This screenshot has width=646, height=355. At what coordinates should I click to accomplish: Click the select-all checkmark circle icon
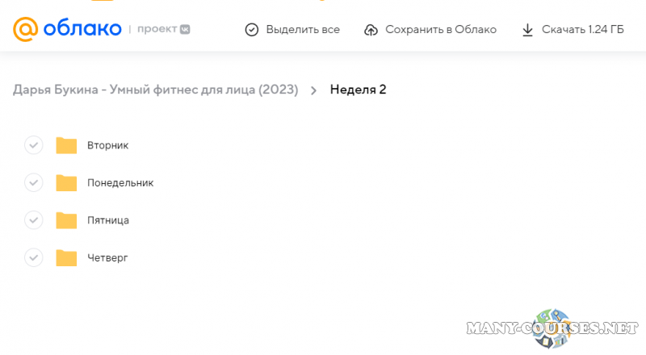pyautogui.click(x=252, y=30)
